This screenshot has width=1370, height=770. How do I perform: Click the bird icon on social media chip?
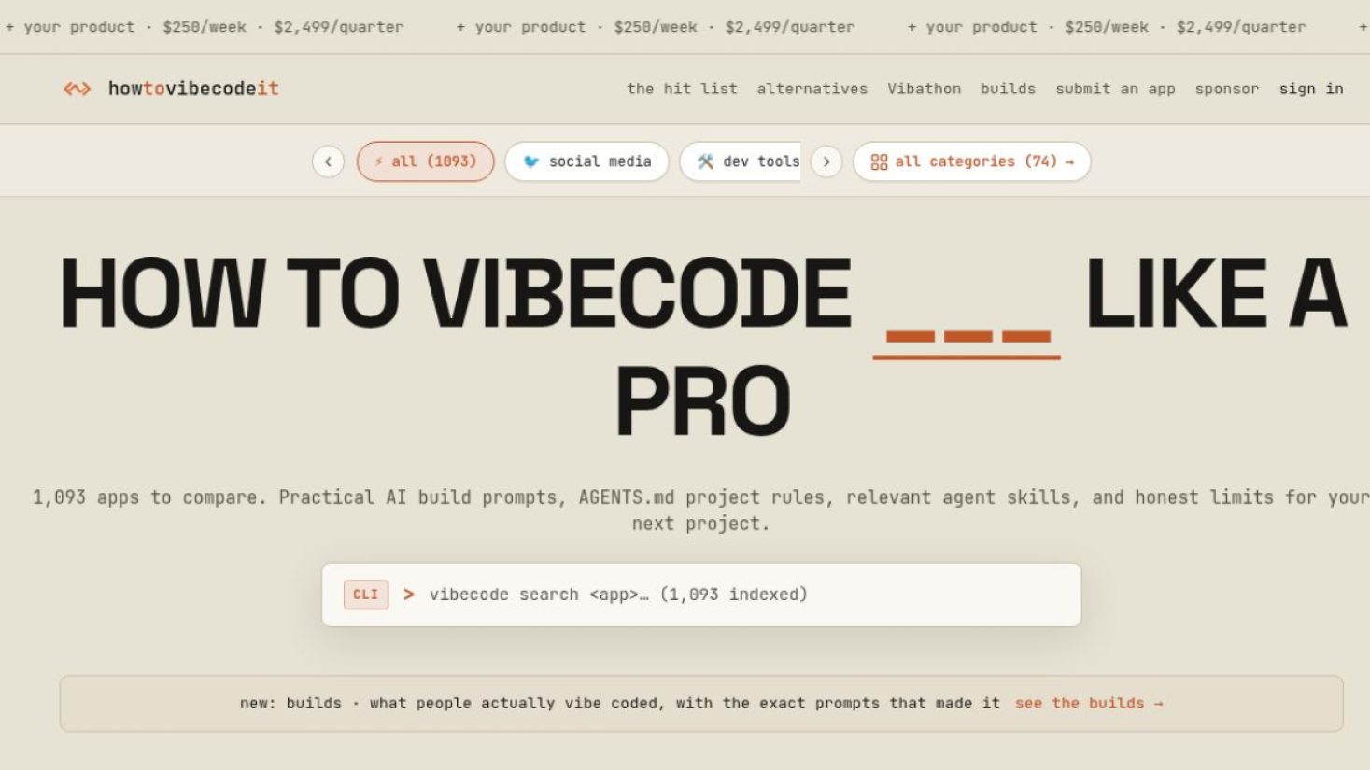(531, 161)
